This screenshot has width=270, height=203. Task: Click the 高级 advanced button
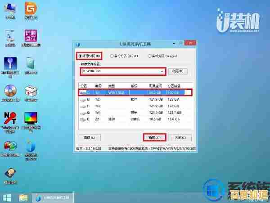(x=90, y=138)
